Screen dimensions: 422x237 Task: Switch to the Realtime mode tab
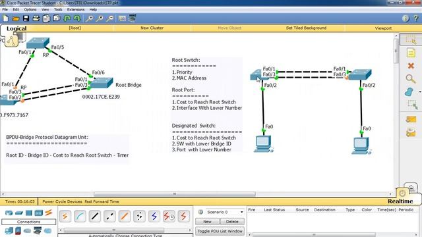(x=400, y=201)
